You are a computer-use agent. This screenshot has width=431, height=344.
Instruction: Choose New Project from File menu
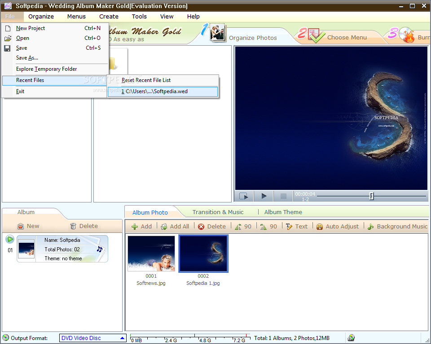point(55,28)
